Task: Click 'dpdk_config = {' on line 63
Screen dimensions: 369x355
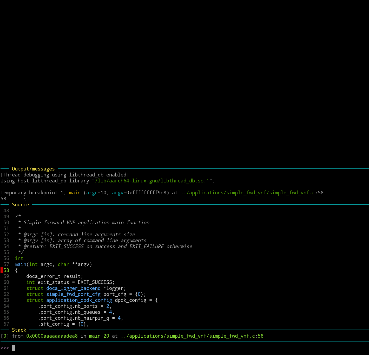Action: [x=136, y=300]
